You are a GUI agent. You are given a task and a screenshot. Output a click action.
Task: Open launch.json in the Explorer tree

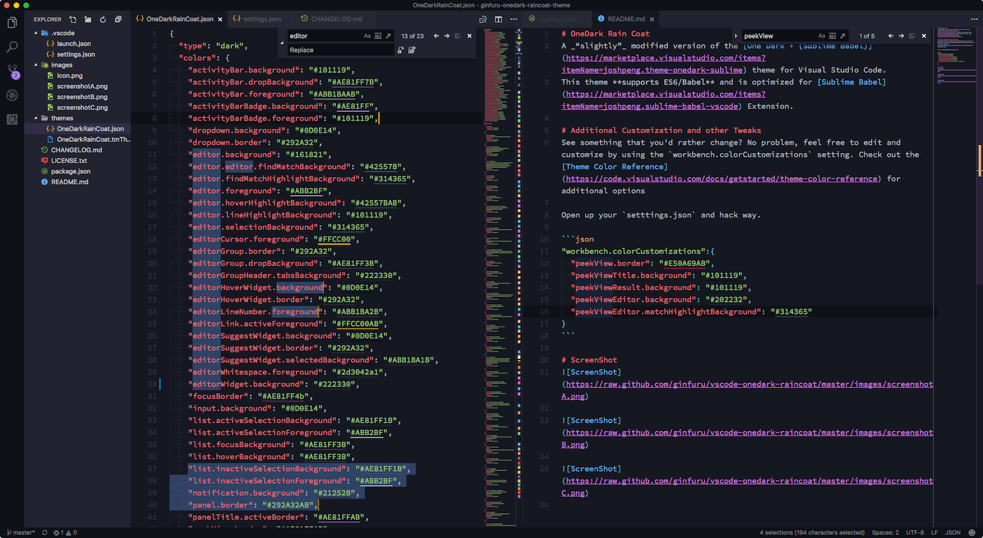tap(74, 44)
